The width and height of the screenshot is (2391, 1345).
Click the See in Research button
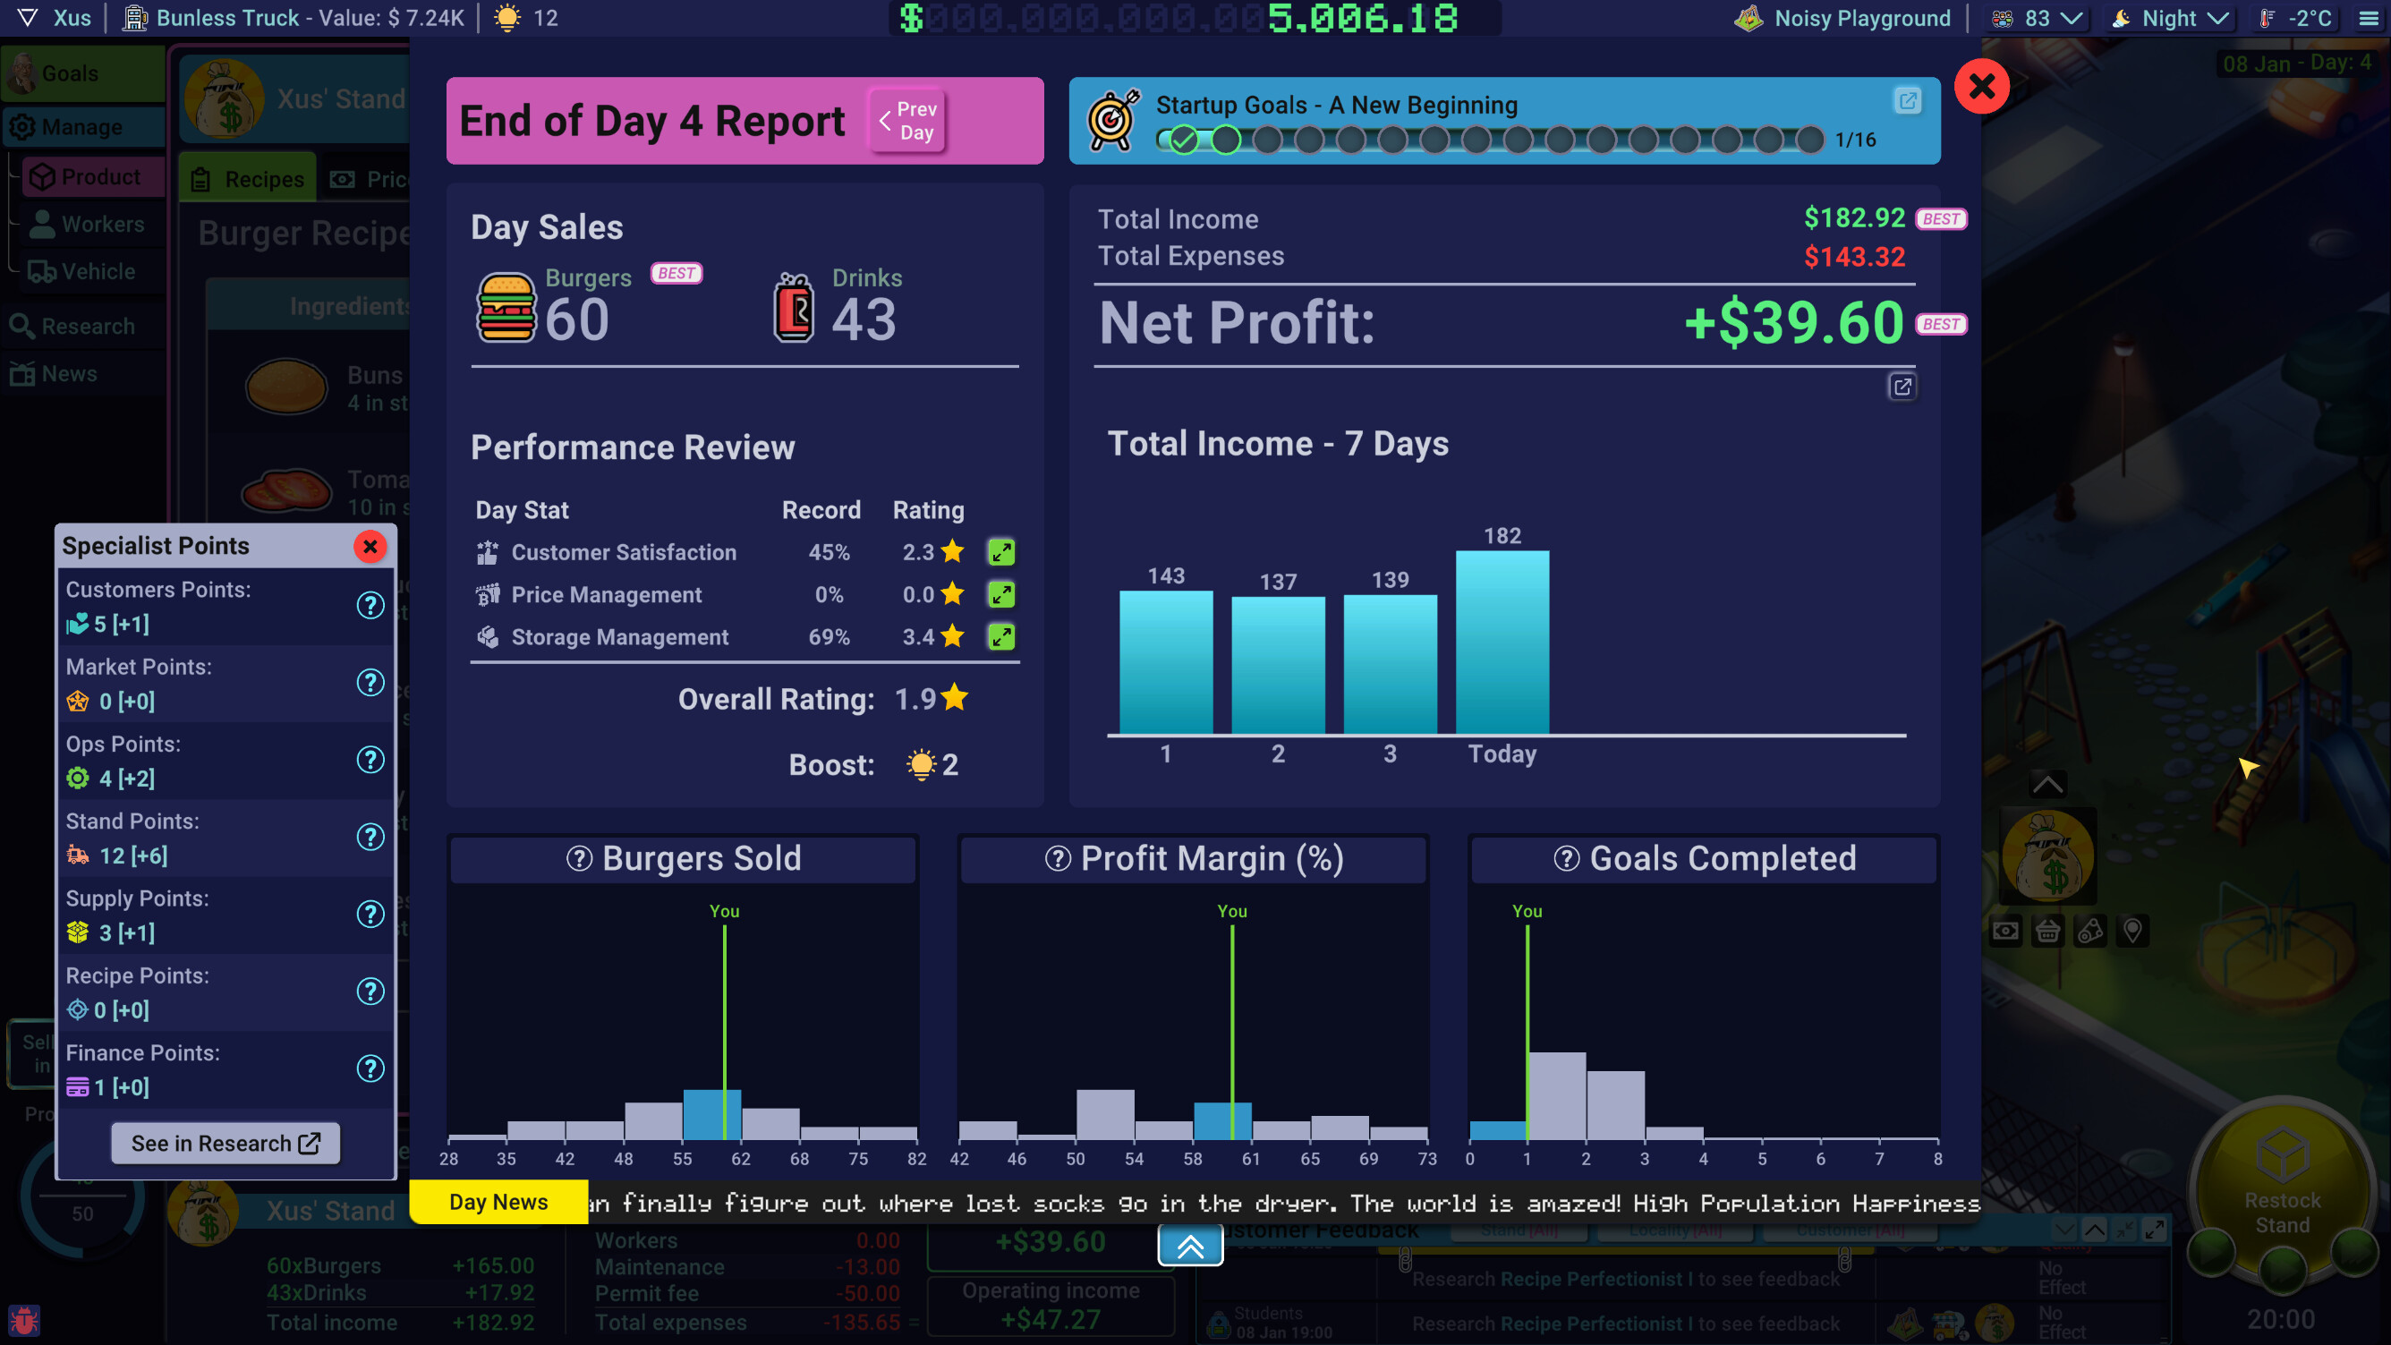click(225, 1143)
